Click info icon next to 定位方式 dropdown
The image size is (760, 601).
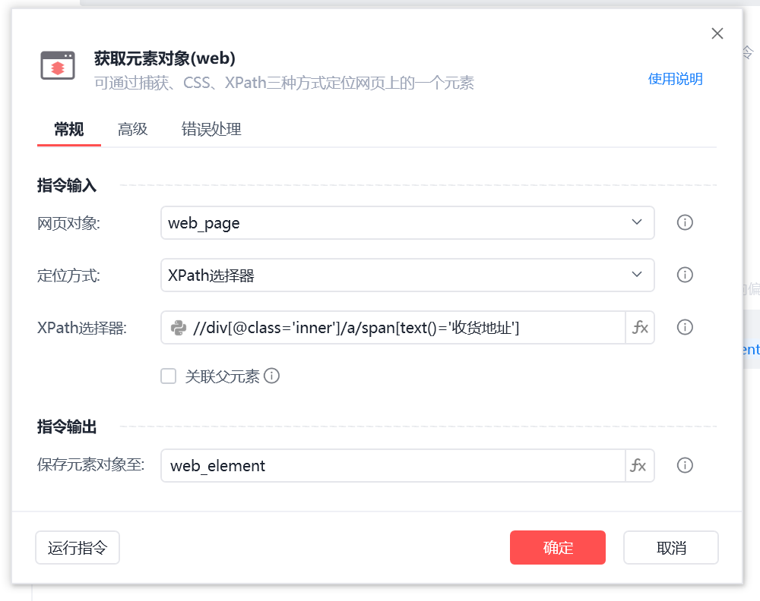coord(685,275)
